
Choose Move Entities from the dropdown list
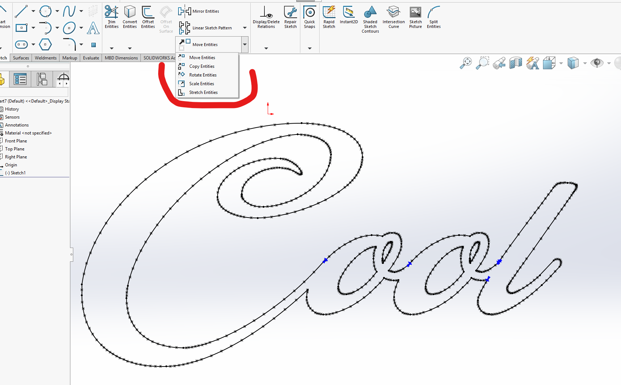click(207, 58)
